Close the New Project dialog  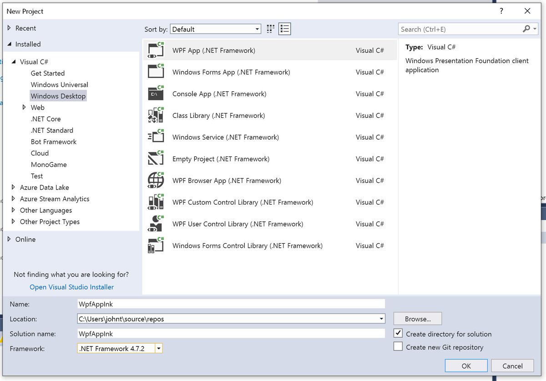(527, 11)
